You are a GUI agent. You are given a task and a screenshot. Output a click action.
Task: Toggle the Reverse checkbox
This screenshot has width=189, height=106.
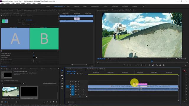pyautogui.click(x=33, y=60)
